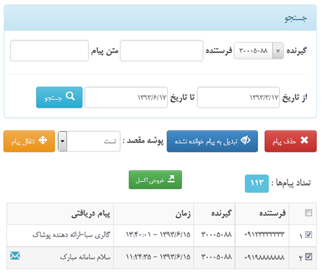
Task: Click the فرستنده sender input field
Action: pyautogui.click(x=162, y=50)
